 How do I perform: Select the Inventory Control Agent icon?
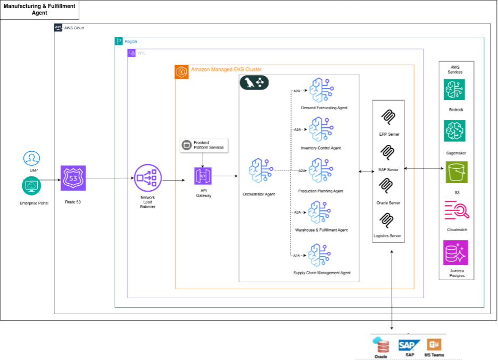321,129
